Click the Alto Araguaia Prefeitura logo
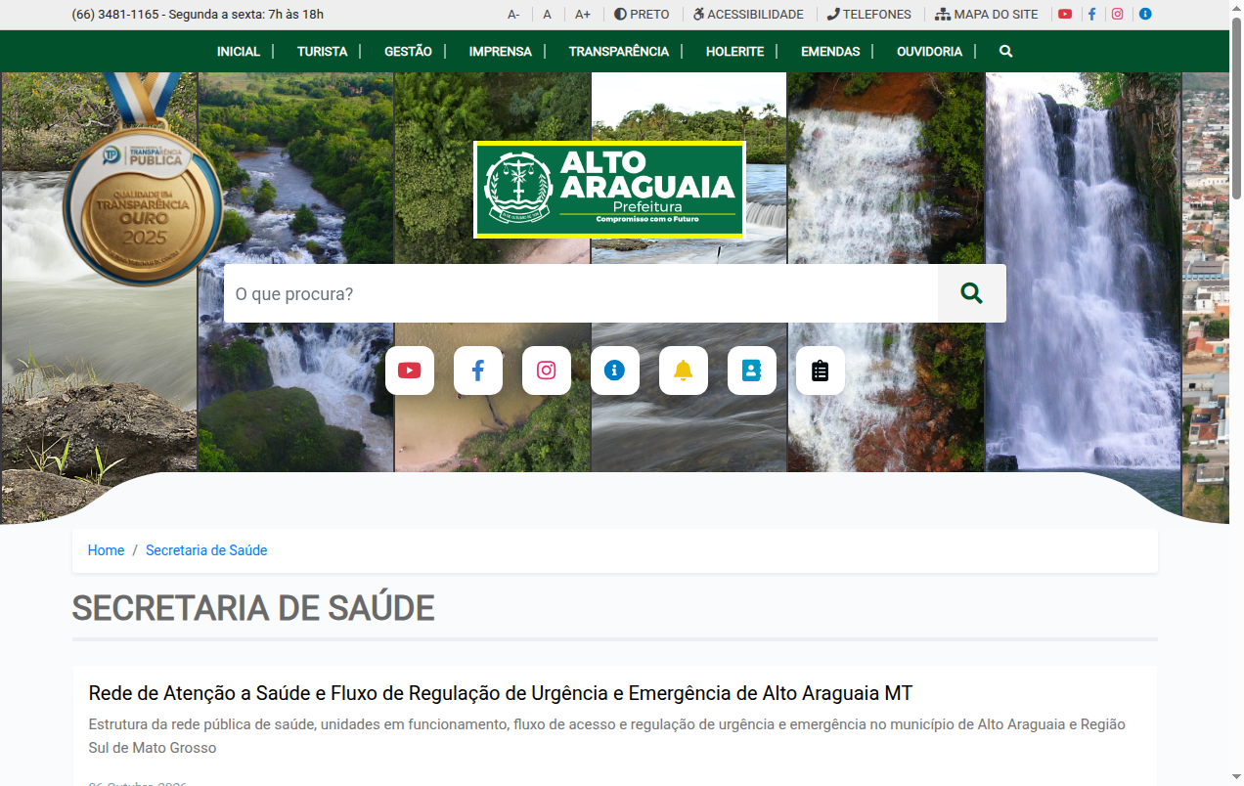The height and width of the screenshot is (786, 1244). coord(609,190)
